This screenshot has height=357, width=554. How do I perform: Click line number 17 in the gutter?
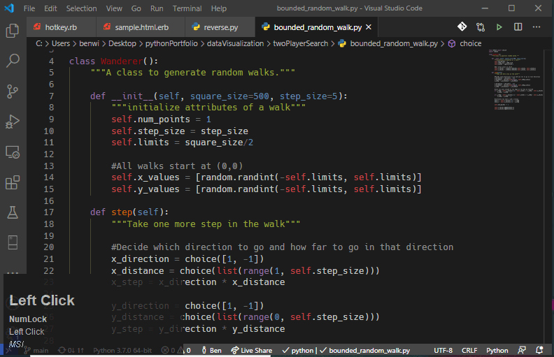[49, 212]
